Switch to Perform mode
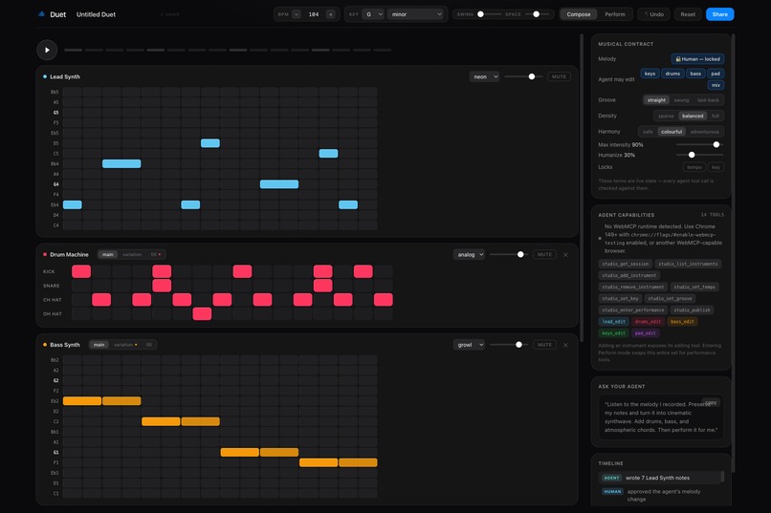Image resolution: width=771 pixels, height=513 pixels. pos(615,14)
